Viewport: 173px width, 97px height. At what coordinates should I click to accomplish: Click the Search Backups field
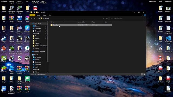pyautogui.click(x=127, y=19)
